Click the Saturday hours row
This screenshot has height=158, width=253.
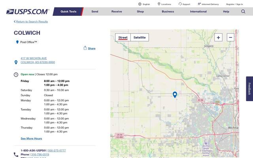coord(45,90)
